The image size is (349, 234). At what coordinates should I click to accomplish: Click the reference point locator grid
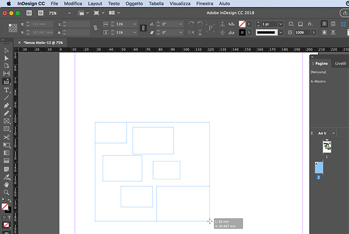tap(13, 28)
